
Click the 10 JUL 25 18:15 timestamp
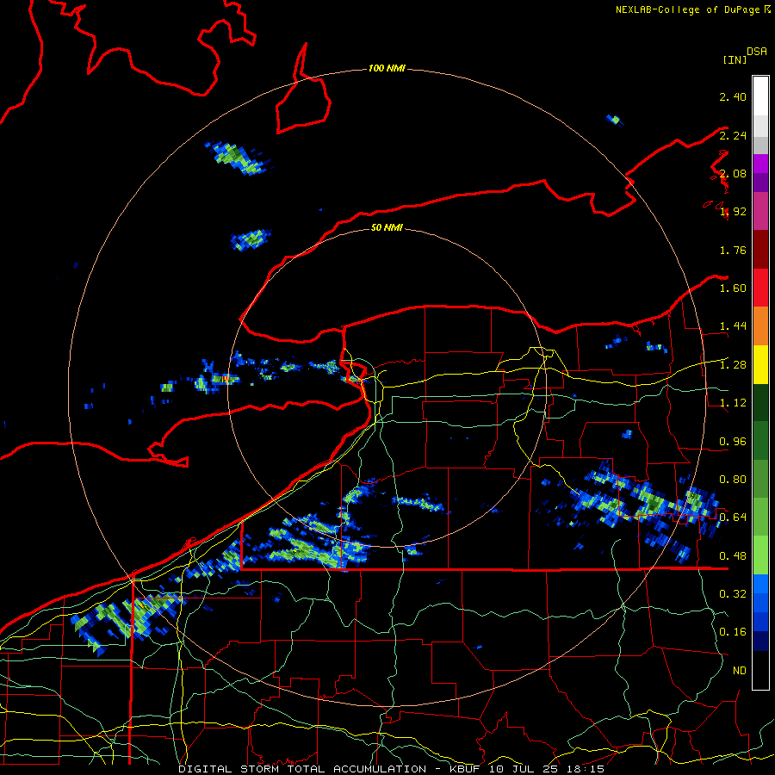(x=547, y=769)
